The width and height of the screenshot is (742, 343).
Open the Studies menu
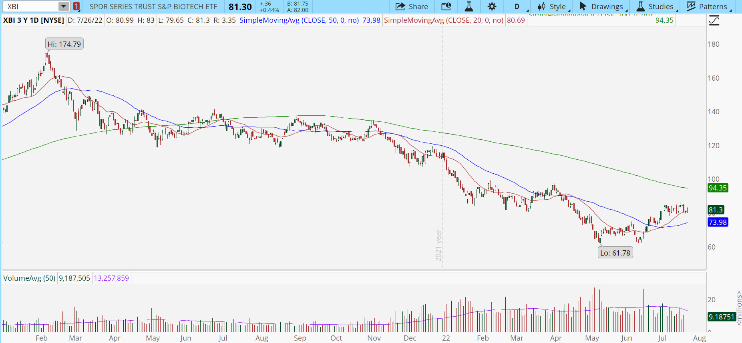tap(657, 6)
